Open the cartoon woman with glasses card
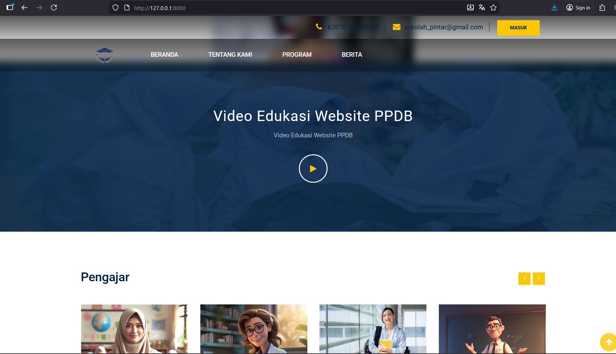The height and width of the screenshot is (354, 616). coord(254,329)
